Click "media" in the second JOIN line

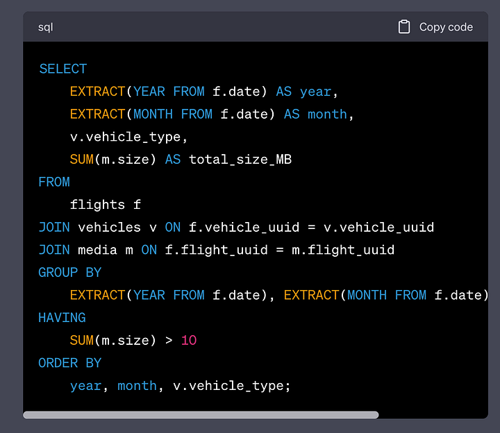pyautogui.click(x=97, y=250)
